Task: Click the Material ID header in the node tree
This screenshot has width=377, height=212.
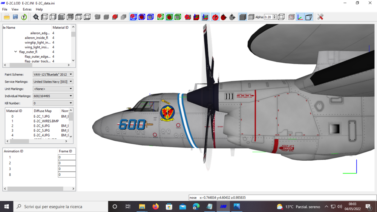Action: tap(61, 28)
